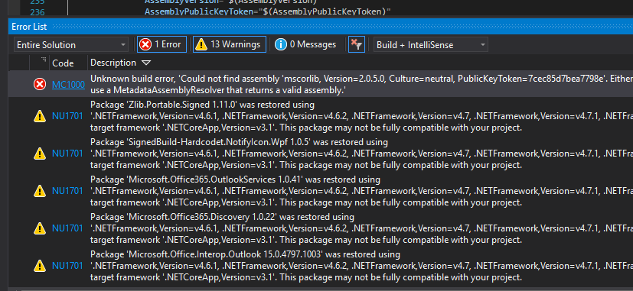The height and width of the screenshot is (291, 633).
Task: Select the Microsoft.Office.Interop.Outlook 15.0.4797.1003 warning text
Action: [361, 266]
